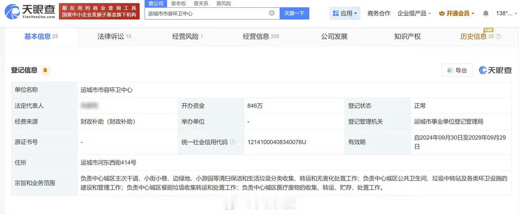Open the TianYanCha logo homepage
519x215 pixels.
pyautogui.click(x=30, y=11)
